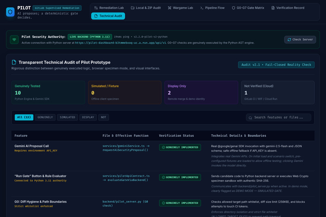Switch to Local & ZIP Audit tab

click(x=146, y=8)
